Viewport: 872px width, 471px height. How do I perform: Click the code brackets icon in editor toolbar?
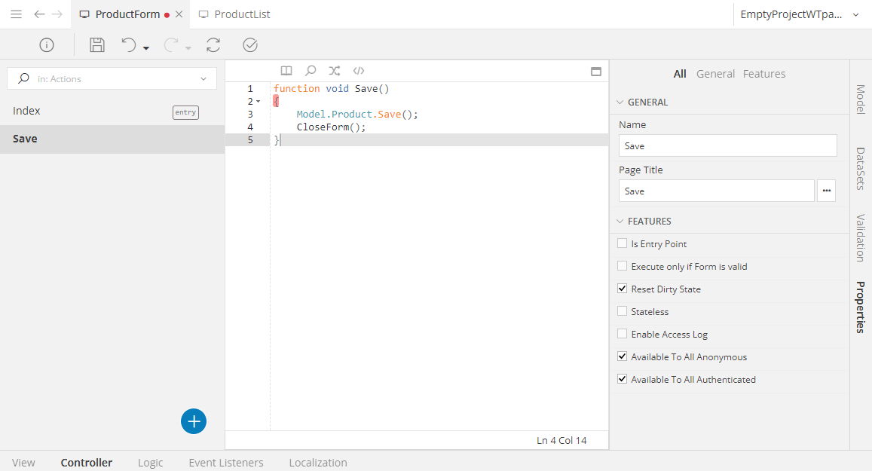pyautogui.click(x=359, y=71)
